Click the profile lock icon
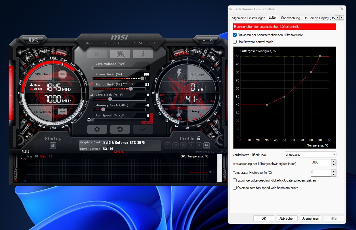The width and height of the screenshot is (356, 230). (198, 138)
